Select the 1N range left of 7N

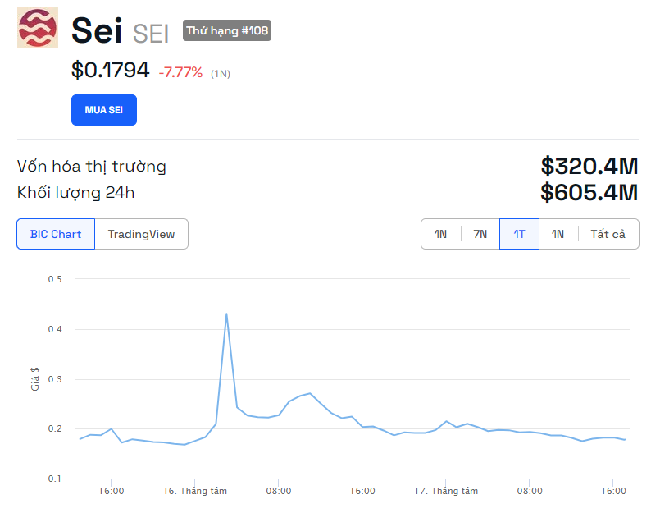coord(441,234)
